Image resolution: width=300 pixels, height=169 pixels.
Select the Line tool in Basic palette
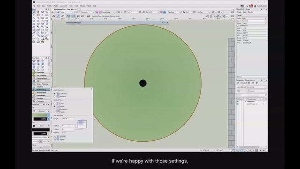[x=34, y=18]
